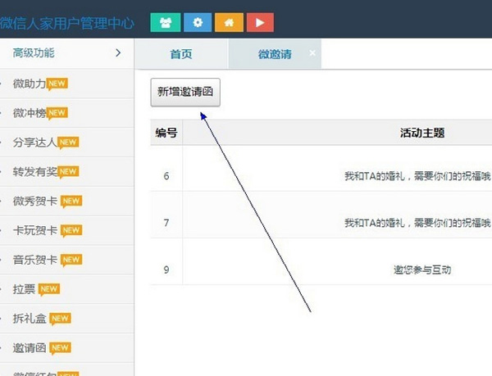This screenshot has width=492, height=376.
Task: Open settings via the blue gear icon
Action: (x=198, y=23)
